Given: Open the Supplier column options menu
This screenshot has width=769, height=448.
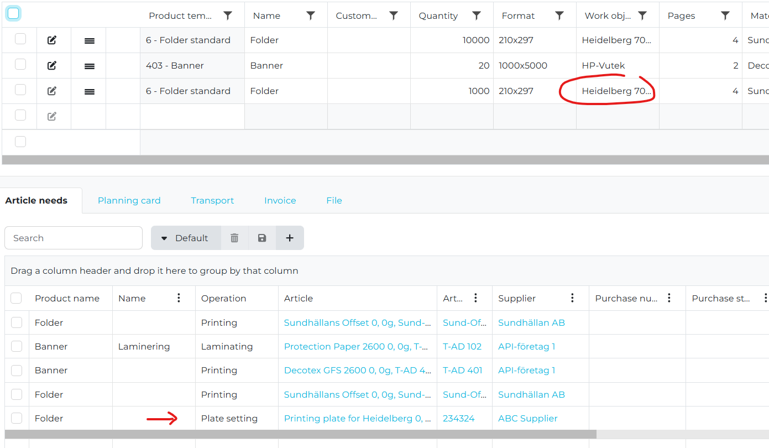Looking at the screenshot, I should (x=572, y=298).
